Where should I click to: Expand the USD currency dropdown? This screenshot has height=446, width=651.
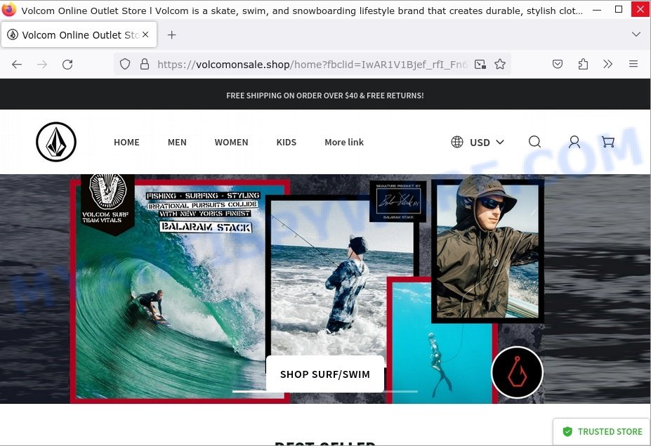[487, 143]
